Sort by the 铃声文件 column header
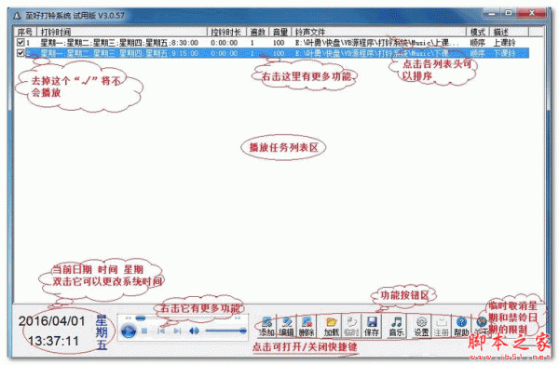The image size is (559, 365). click(379, 32)
